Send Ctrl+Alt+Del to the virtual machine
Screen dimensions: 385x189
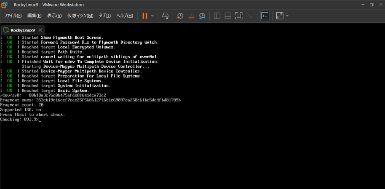(166, 16)
